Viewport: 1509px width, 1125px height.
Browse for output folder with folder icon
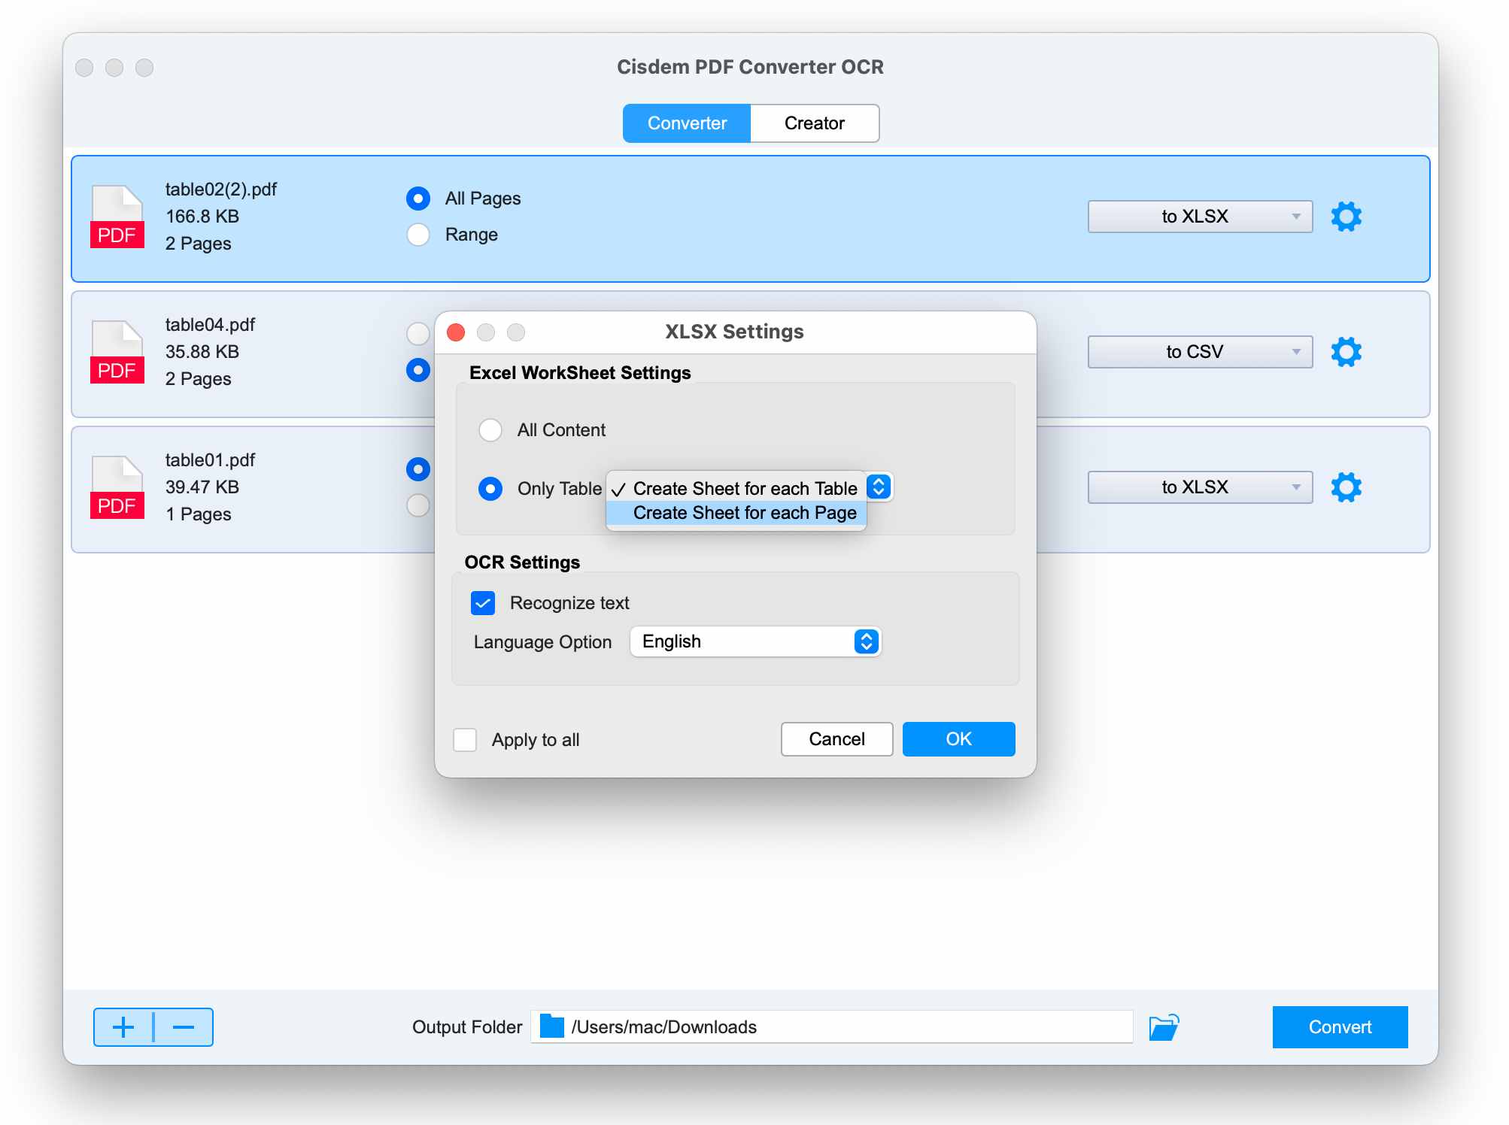1163,1026
